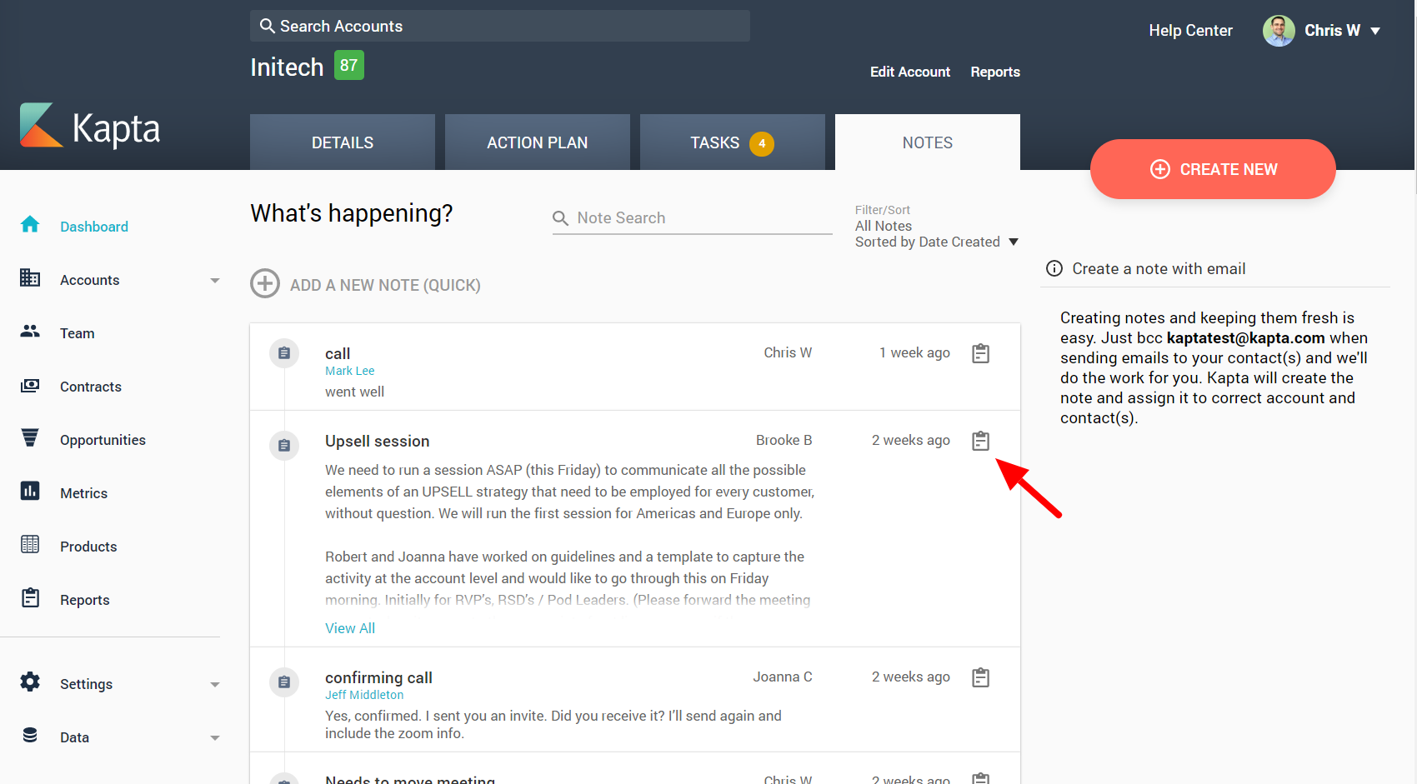Click View All in Upsell session note

350,628
